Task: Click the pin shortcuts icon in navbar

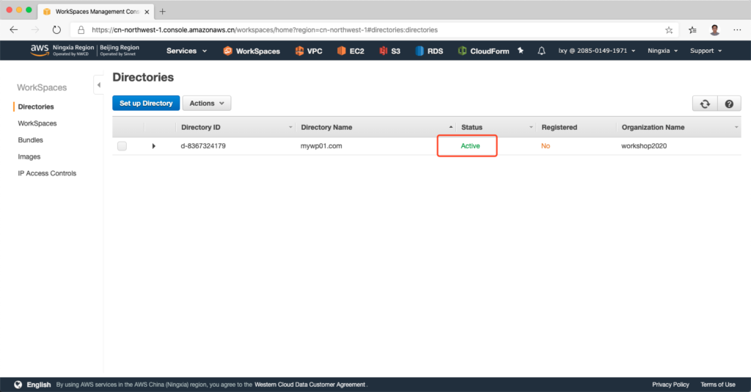Action: [x=521, y=51]
